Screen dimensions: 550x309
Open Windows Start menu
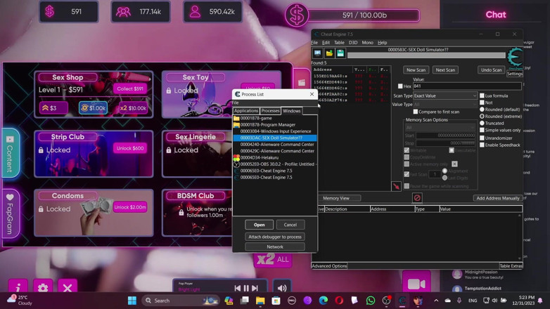132,301
